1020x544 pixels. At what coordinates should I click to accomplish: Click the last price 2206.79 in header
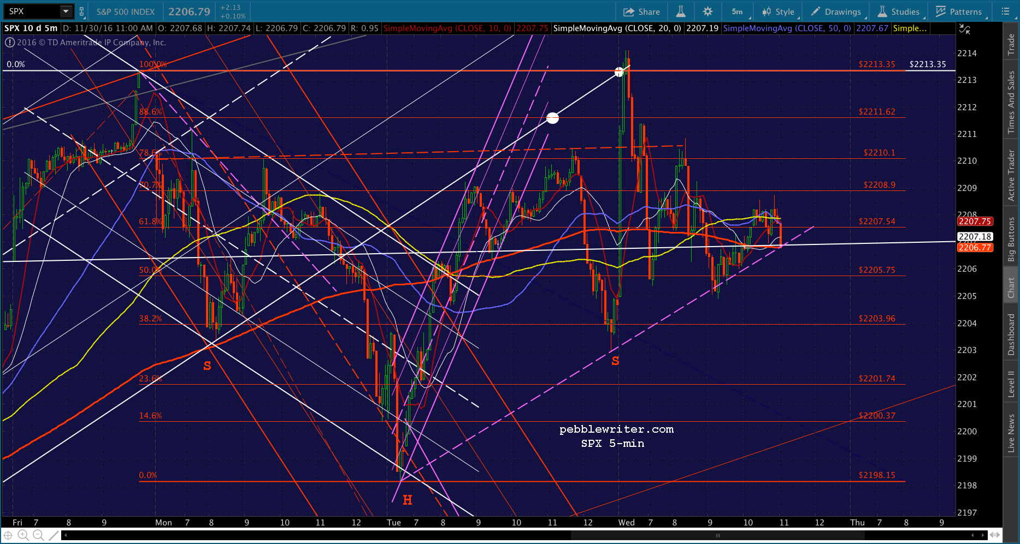point(189,11)
